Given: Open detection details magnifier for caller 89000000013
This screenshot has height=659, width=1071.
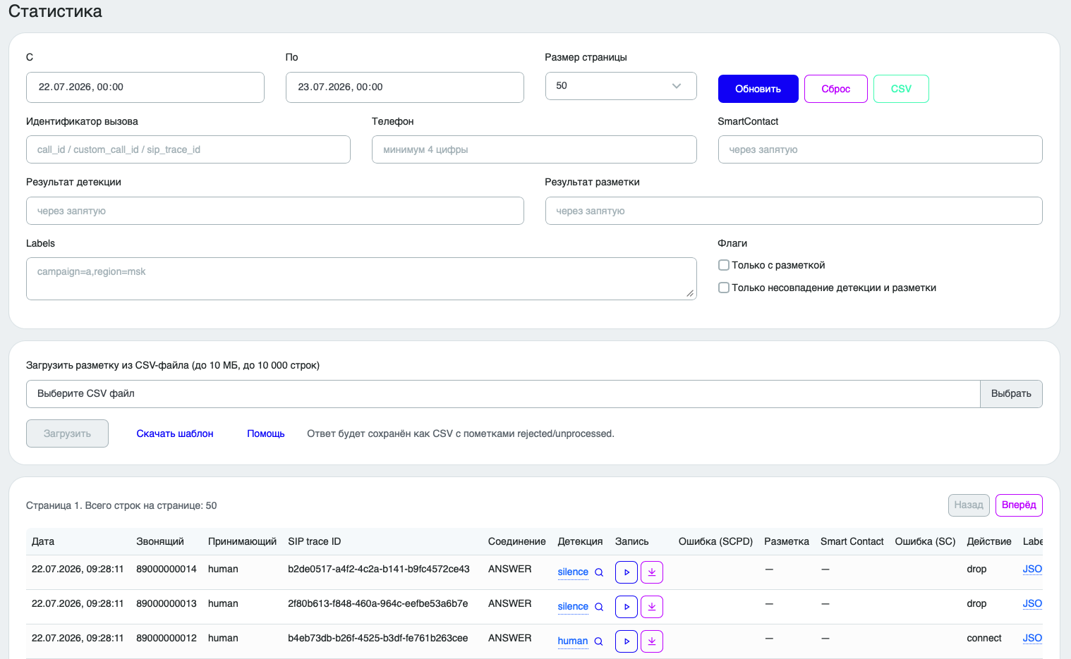Looking at the screenshot, I should [x=599, y=607].
